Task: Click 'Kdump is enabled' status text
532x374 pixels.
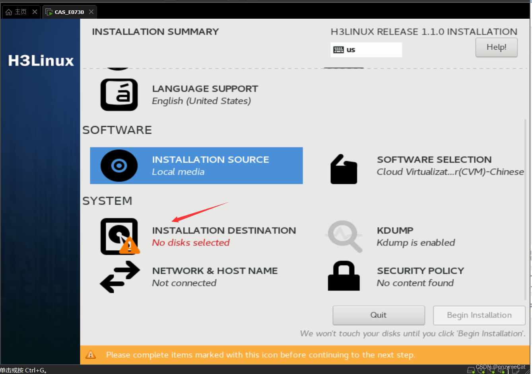Action: coord(416,243)
